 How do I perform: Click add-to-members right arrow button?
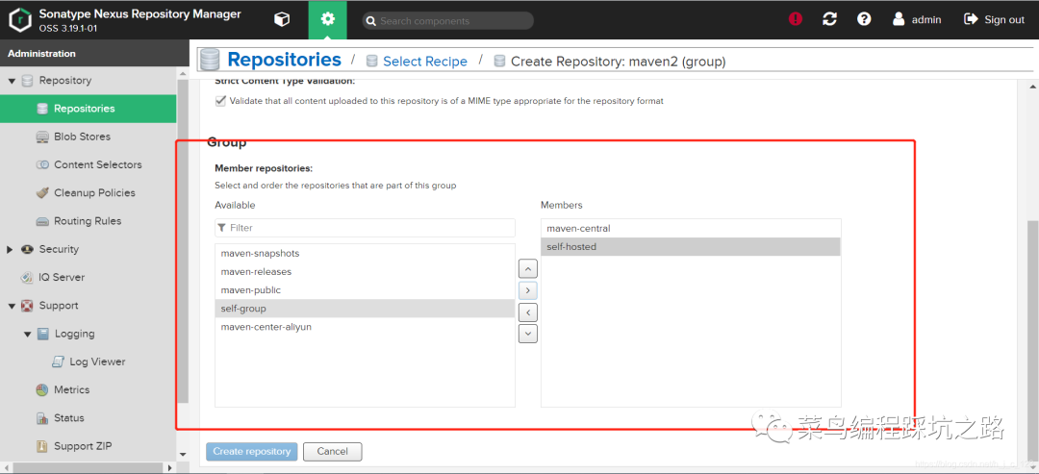pyautogui.click(x=527, y=290)
